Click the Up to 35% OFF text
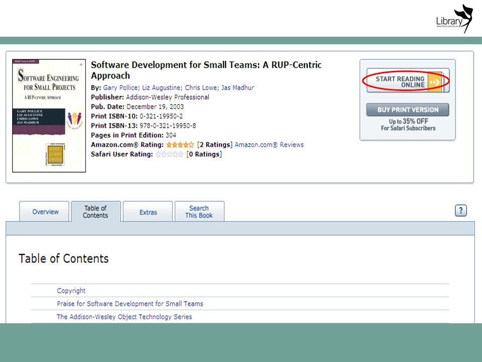This screenshot has height=362, width=482. [408, 121]
